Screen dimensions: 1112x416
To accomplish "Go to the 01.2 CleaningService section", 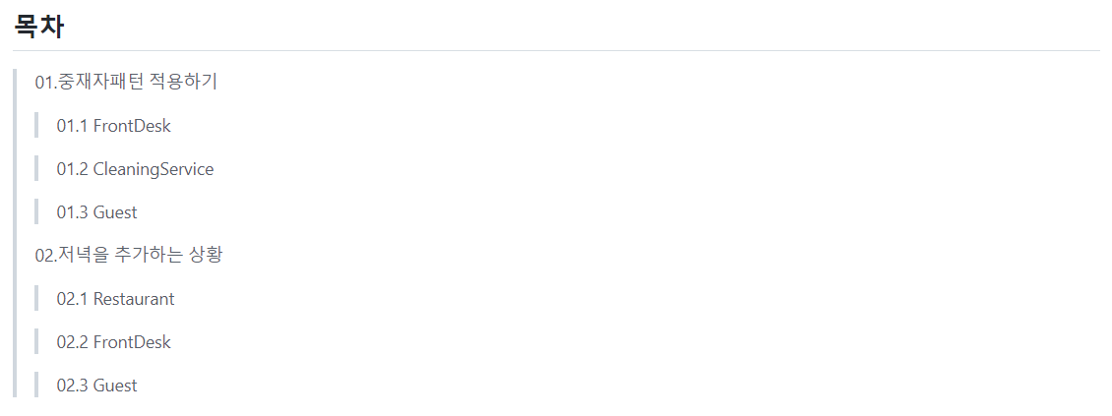I will coord(135,169).
